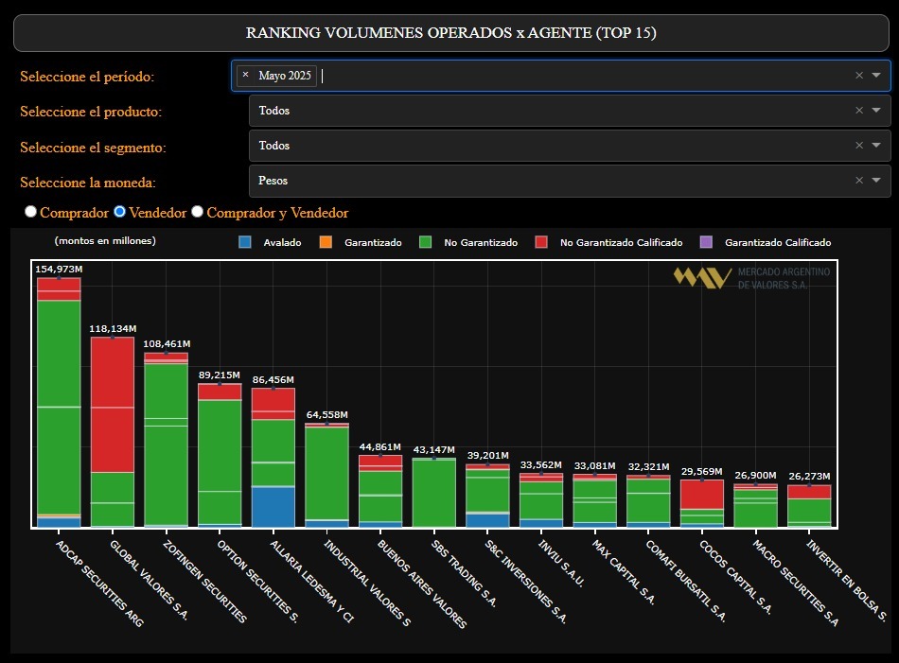Open the segmento combo box showing Todos
The height and width of the screenshot is (663, 899).
pos(570,146)
